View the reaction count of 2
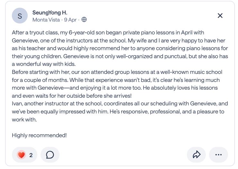The width and height of the screenshot is (238, 169). (x=31, y=155)
